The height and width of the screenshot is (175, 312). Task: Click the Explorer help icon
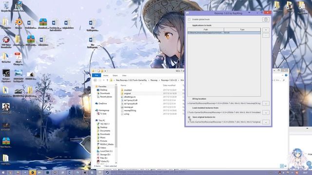click(286, 75)
